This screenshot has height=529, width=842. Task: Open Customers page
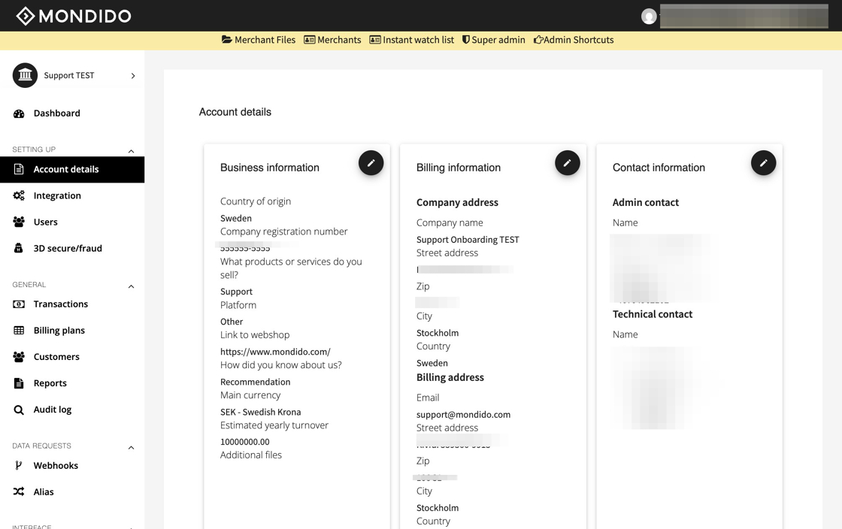click(56, 357)
